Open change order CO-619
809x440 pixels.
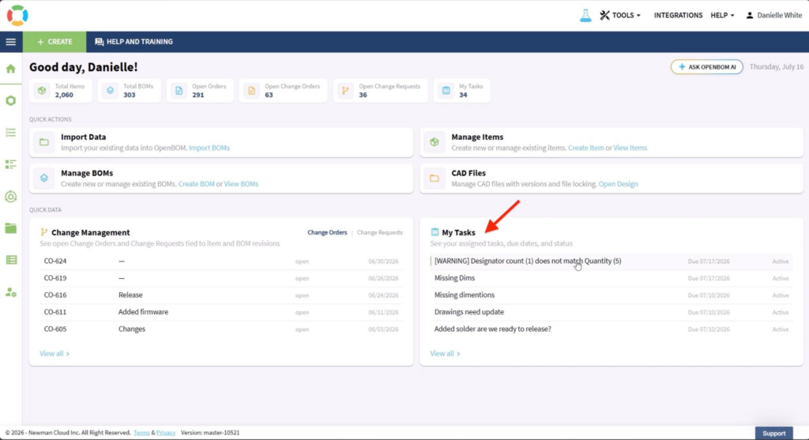click(x=221, y=278)
